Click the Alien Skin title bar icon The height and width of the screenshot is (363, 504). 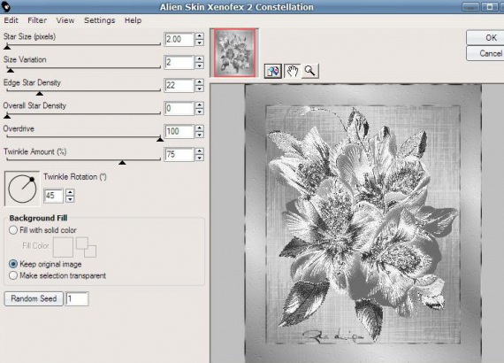tap(5, 6)
